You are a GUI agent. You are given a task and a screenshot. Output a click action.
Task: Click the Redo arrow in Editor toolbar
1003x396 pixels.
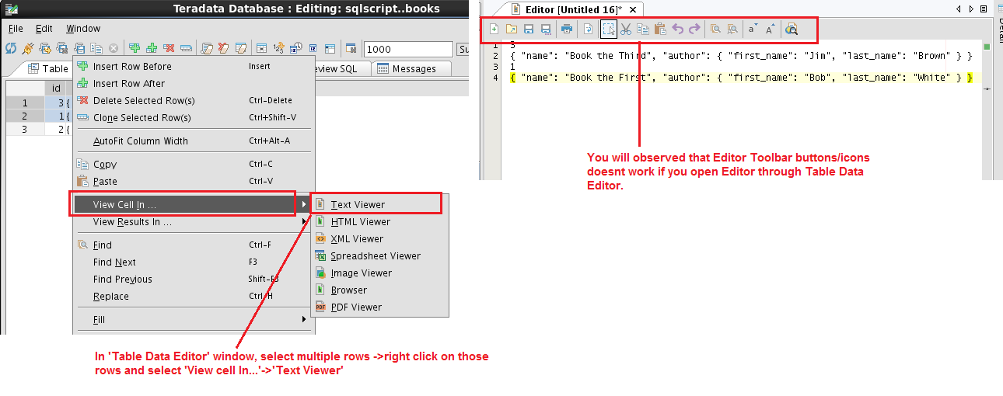(694, 30)
